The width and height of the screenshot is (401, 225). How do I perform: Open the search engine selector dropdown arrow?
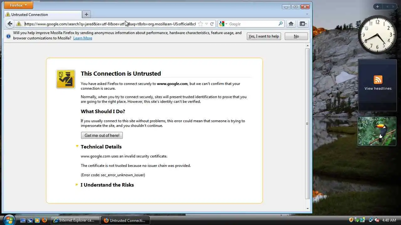click(226, 24)
